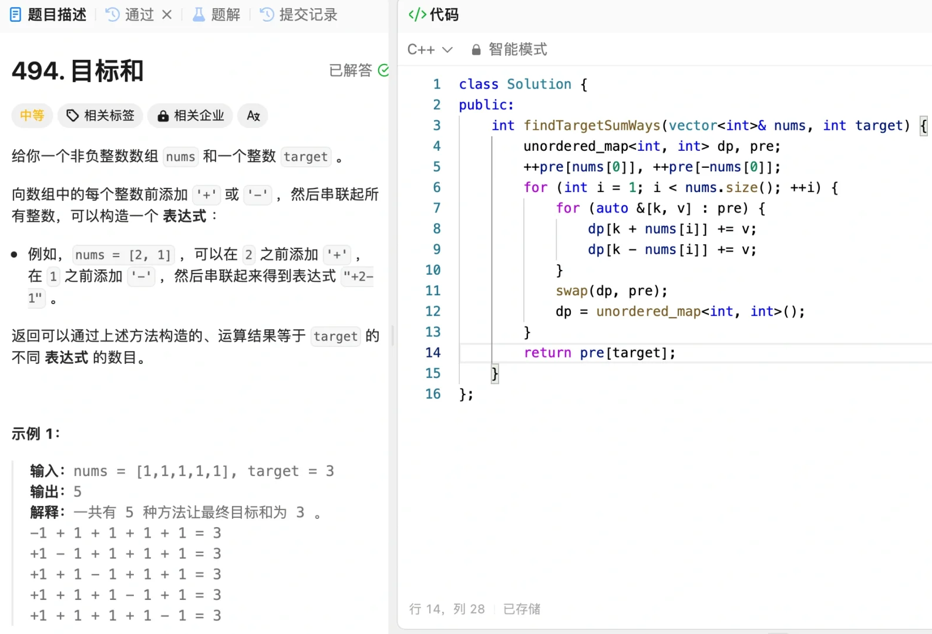Click the lock icon beside 相关企业
Viewport: 932px width, 634px height.
[x=163, y=116]
